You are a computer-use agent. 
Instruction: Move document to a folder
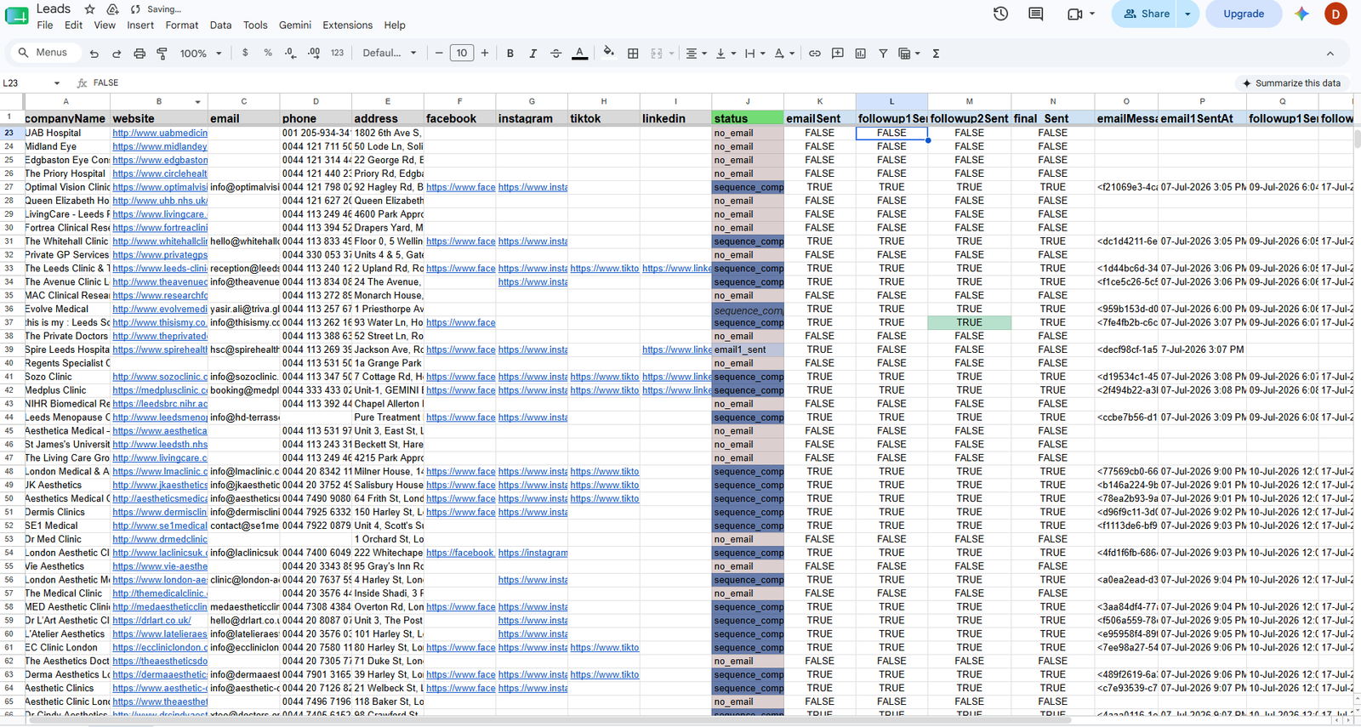click(x=112, y=9)
